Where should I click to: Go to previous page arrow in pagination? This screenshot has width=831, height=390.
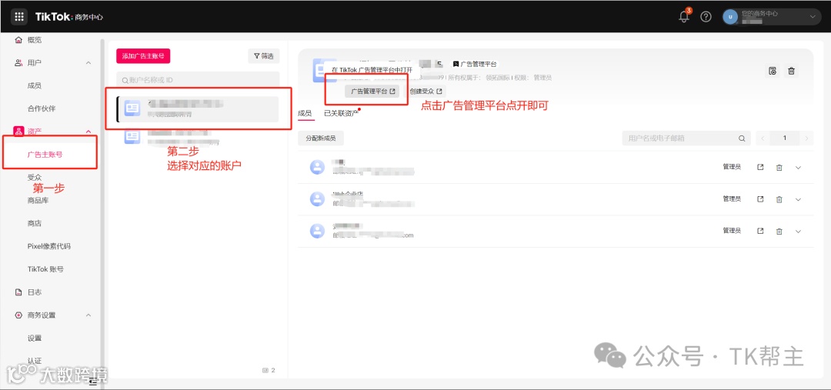coord(763,138)
